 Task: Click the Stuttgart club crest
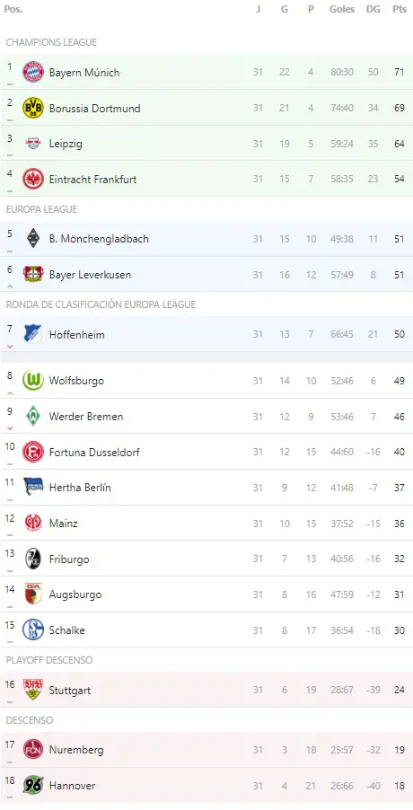pyautogui.click(x=33, y=690)
